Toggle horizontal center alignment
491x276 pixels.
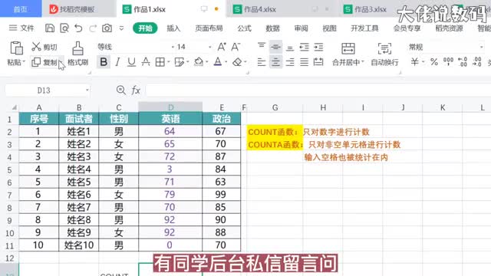[275, 62]
